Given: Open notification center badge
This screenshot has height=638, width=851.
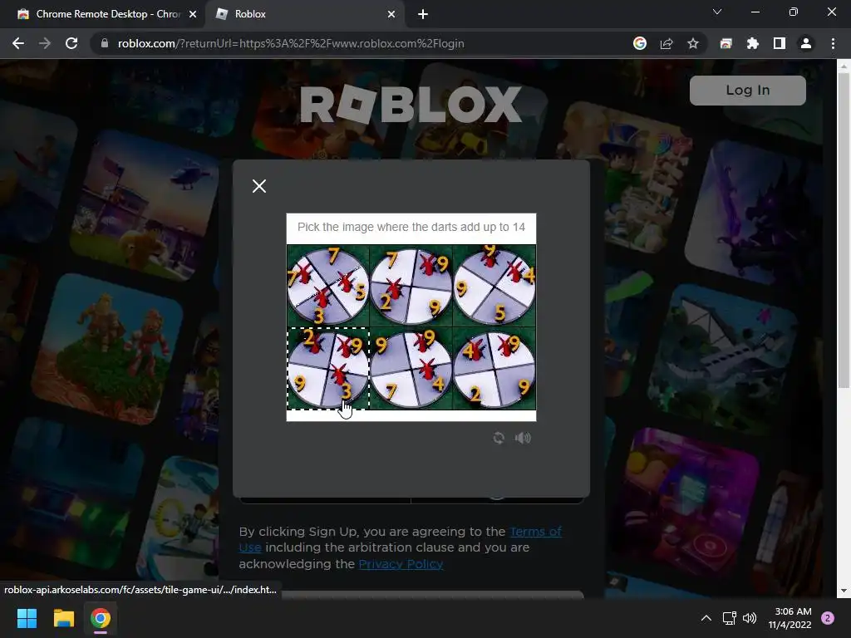Looking at the screenshot, I should click(x=828, y=618).
